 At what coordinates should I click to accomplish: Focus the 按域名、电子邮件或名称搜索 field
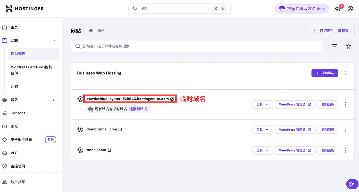(196, 46)
